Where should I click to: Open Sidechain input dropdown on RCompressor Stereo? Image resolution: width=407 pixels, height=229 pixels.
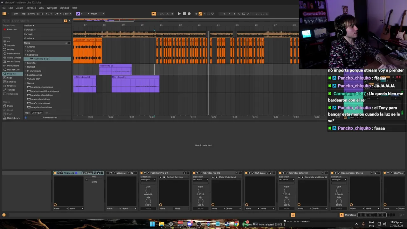pos(339,180)
